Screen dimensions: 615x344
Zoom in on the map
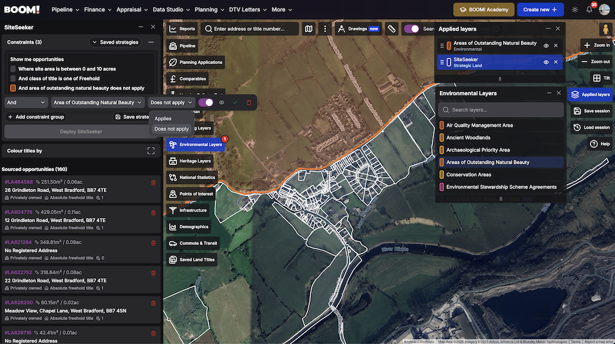tap(597, 45)
